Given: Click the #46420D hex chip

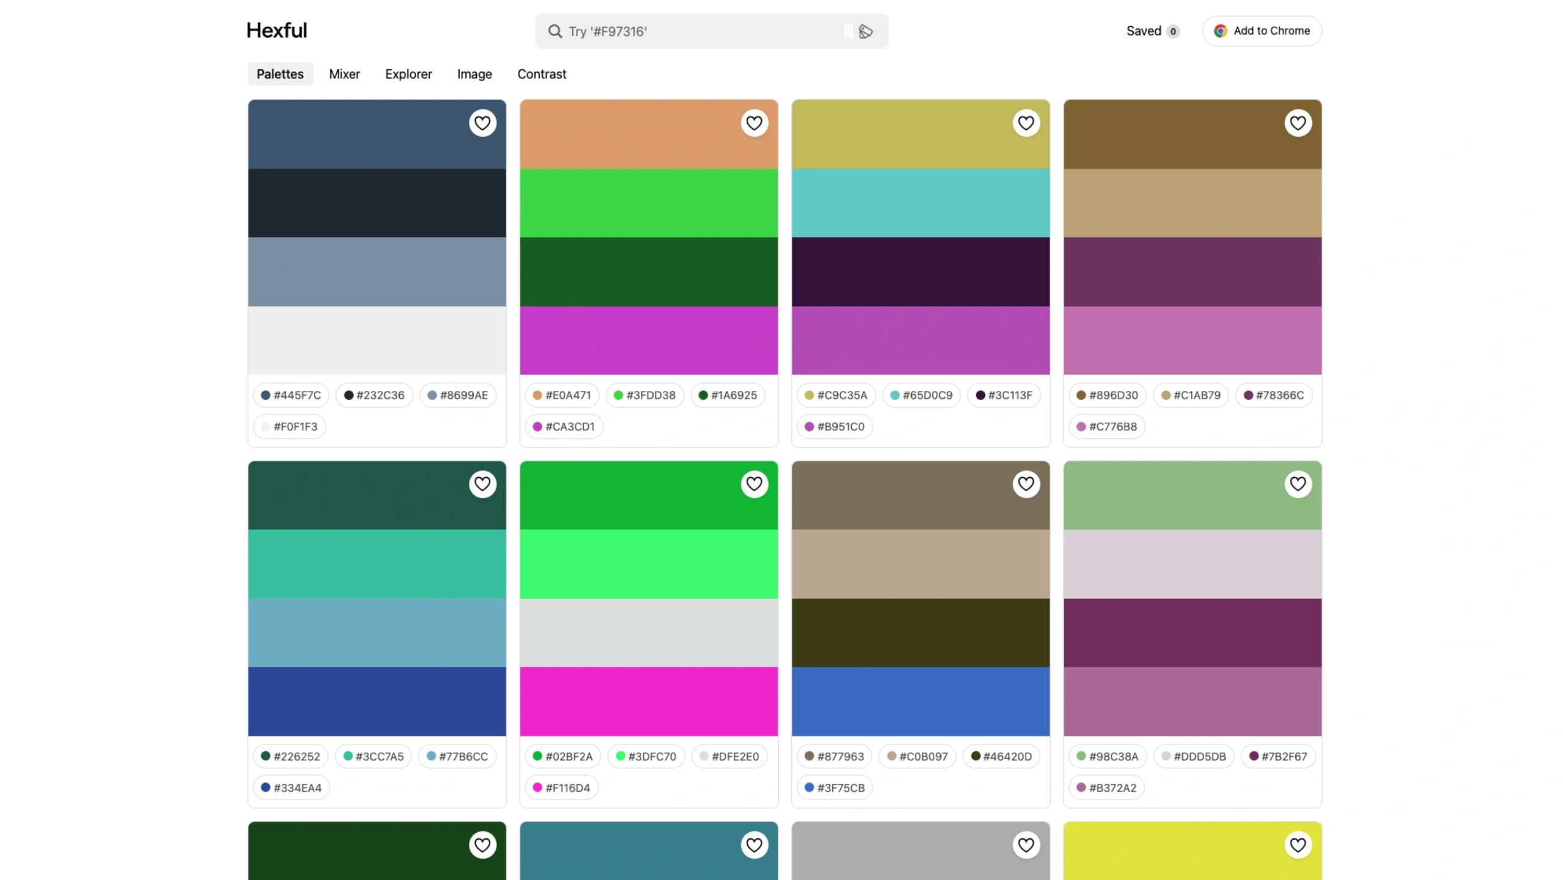Looking at the screenshot, I should (x=1001, y=757).
